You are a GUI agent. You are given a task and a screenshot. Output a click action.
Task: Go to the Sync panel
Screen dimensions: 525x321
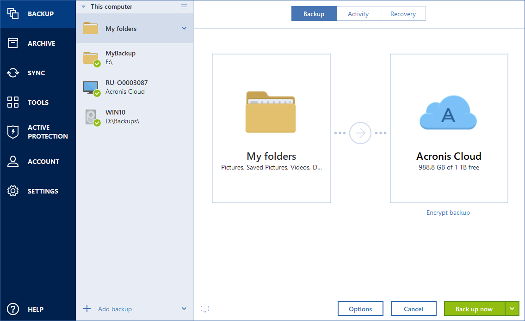[12, 73]
